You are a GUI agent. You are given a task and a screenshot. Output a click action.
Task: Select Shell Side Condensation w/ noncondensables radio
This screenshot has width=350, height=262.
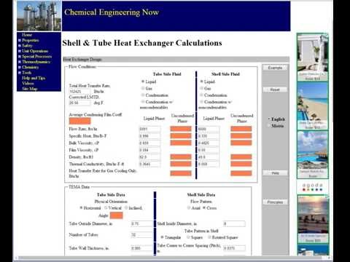pyautogui.click(x=201, y=102)
